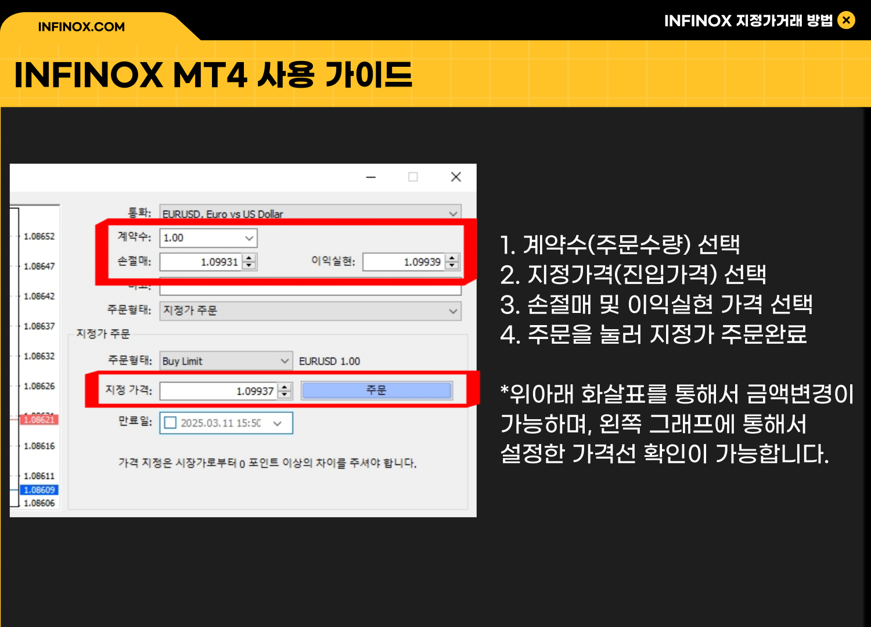Screen dimensions: 871x627
Task: Click the INFINOX.COM label in the yellow tab
Action: pyautogui.click(x=81, y=27)
